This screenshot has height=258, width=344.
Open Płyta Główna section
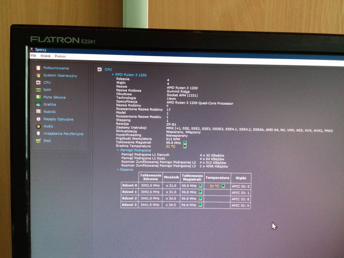coord(55,97)
